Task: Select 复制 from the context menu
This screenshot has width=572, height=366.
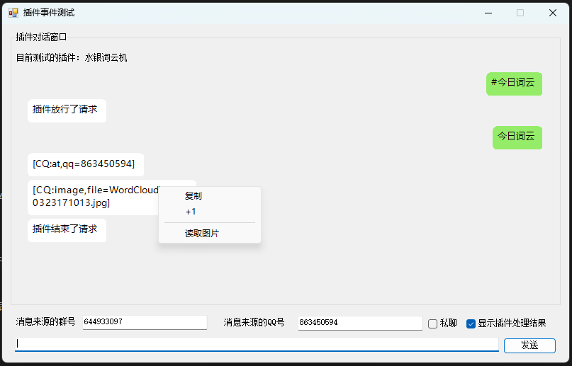Action: (194, 196)
